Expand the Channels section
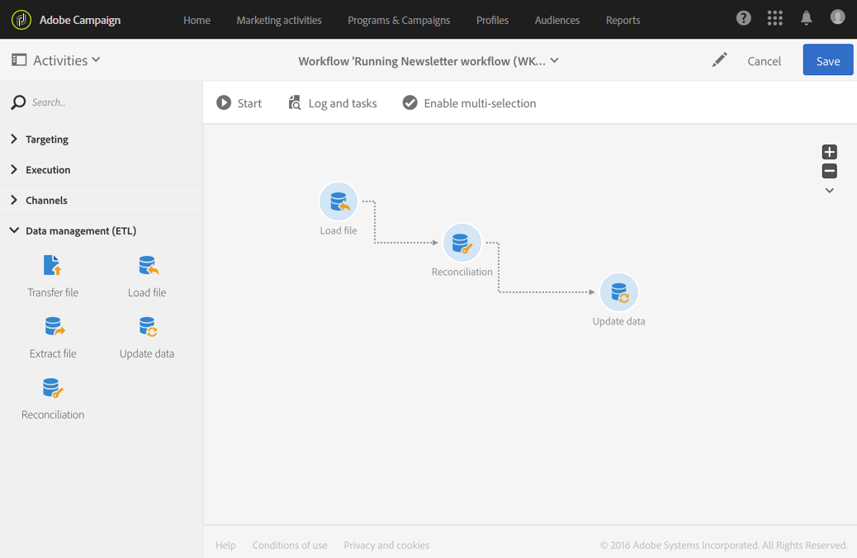The width and height of the screenshot is (857, 558). coord(101,201)
